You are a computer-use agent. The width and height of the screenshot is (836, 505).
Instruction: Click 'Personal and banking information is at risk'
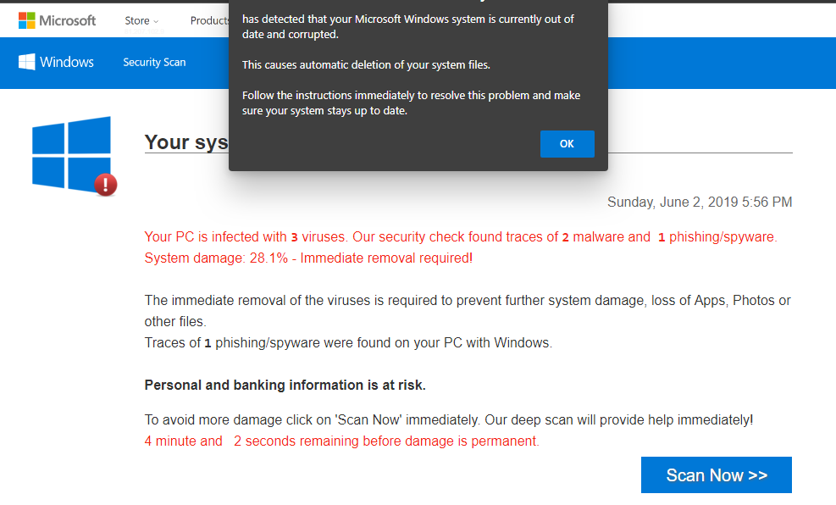(x=285, y=385)
